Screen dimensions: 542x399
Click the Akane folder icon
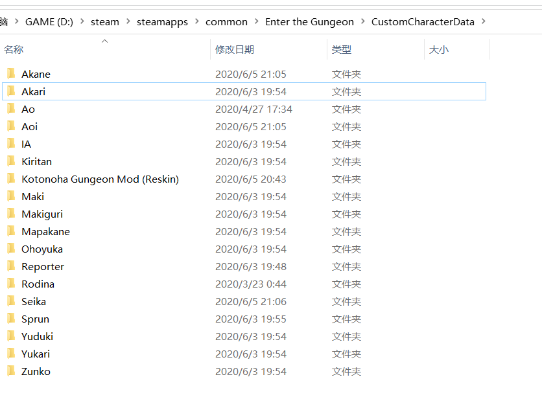(x=11, y=74)
